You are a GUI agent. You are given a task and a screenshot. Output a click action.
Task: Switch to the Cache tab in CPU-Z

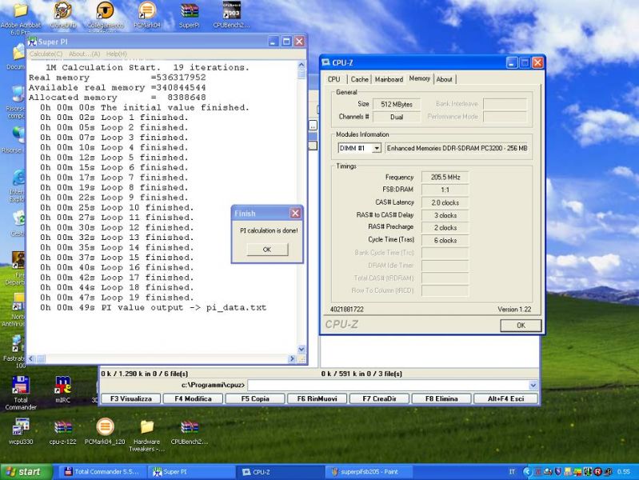(x=359, y=79)
